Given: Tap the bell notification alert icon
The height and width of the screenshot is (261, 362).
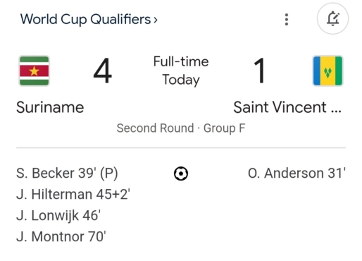Looking at the screenshot, I should pyautogui.click(x=332, y=18).
